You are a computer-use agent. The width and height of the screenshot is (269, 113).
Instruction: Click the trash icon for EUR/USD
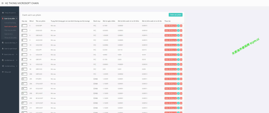click(x=181, y=30)
